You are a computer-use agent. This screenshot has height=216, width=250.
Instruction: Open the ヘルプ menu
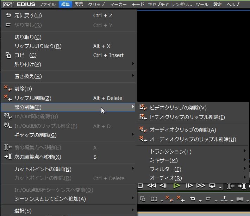[233, 4]
